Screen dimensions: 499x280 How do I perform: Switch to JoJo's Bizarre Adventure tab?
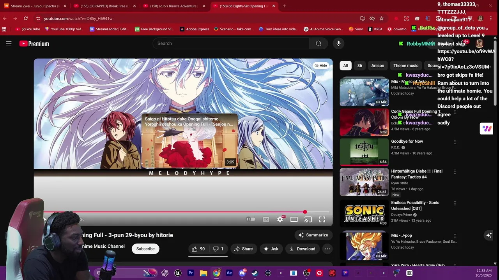[175, 6]
